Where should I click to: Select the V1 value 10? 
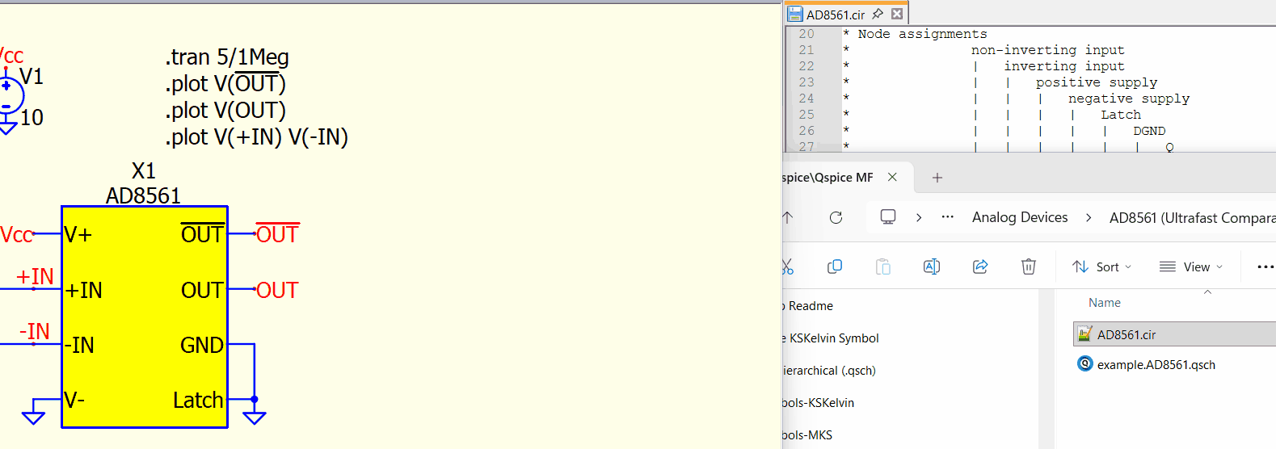(x=32, y=118)
